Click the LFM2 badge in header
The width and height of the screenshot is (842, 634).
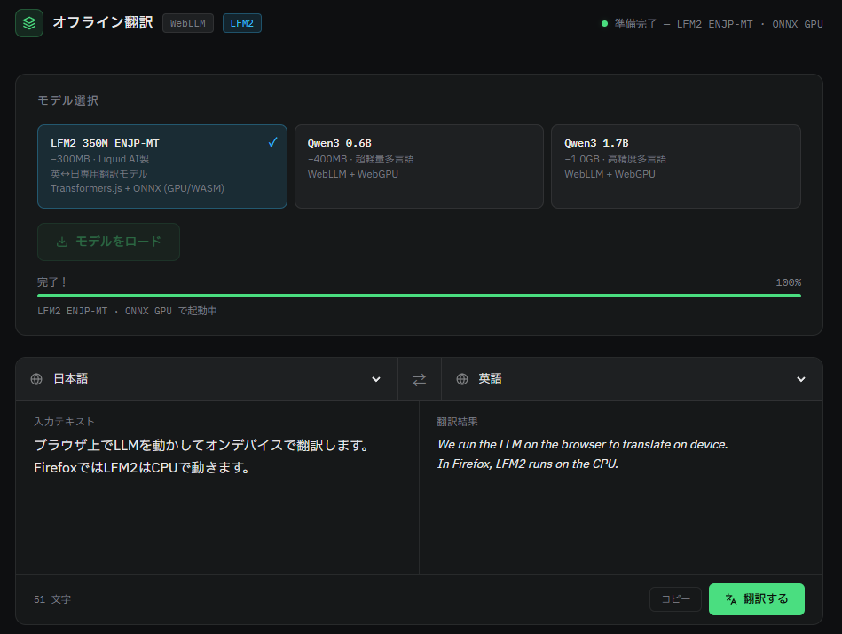click(241, 23)
